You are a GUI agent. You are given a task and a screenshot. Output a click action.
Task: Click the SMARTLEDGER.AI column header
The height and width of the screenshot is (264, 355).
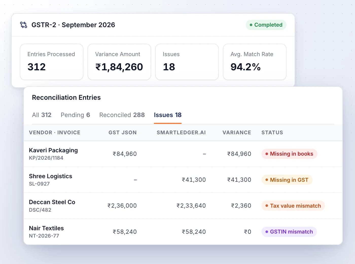(181, 133)
